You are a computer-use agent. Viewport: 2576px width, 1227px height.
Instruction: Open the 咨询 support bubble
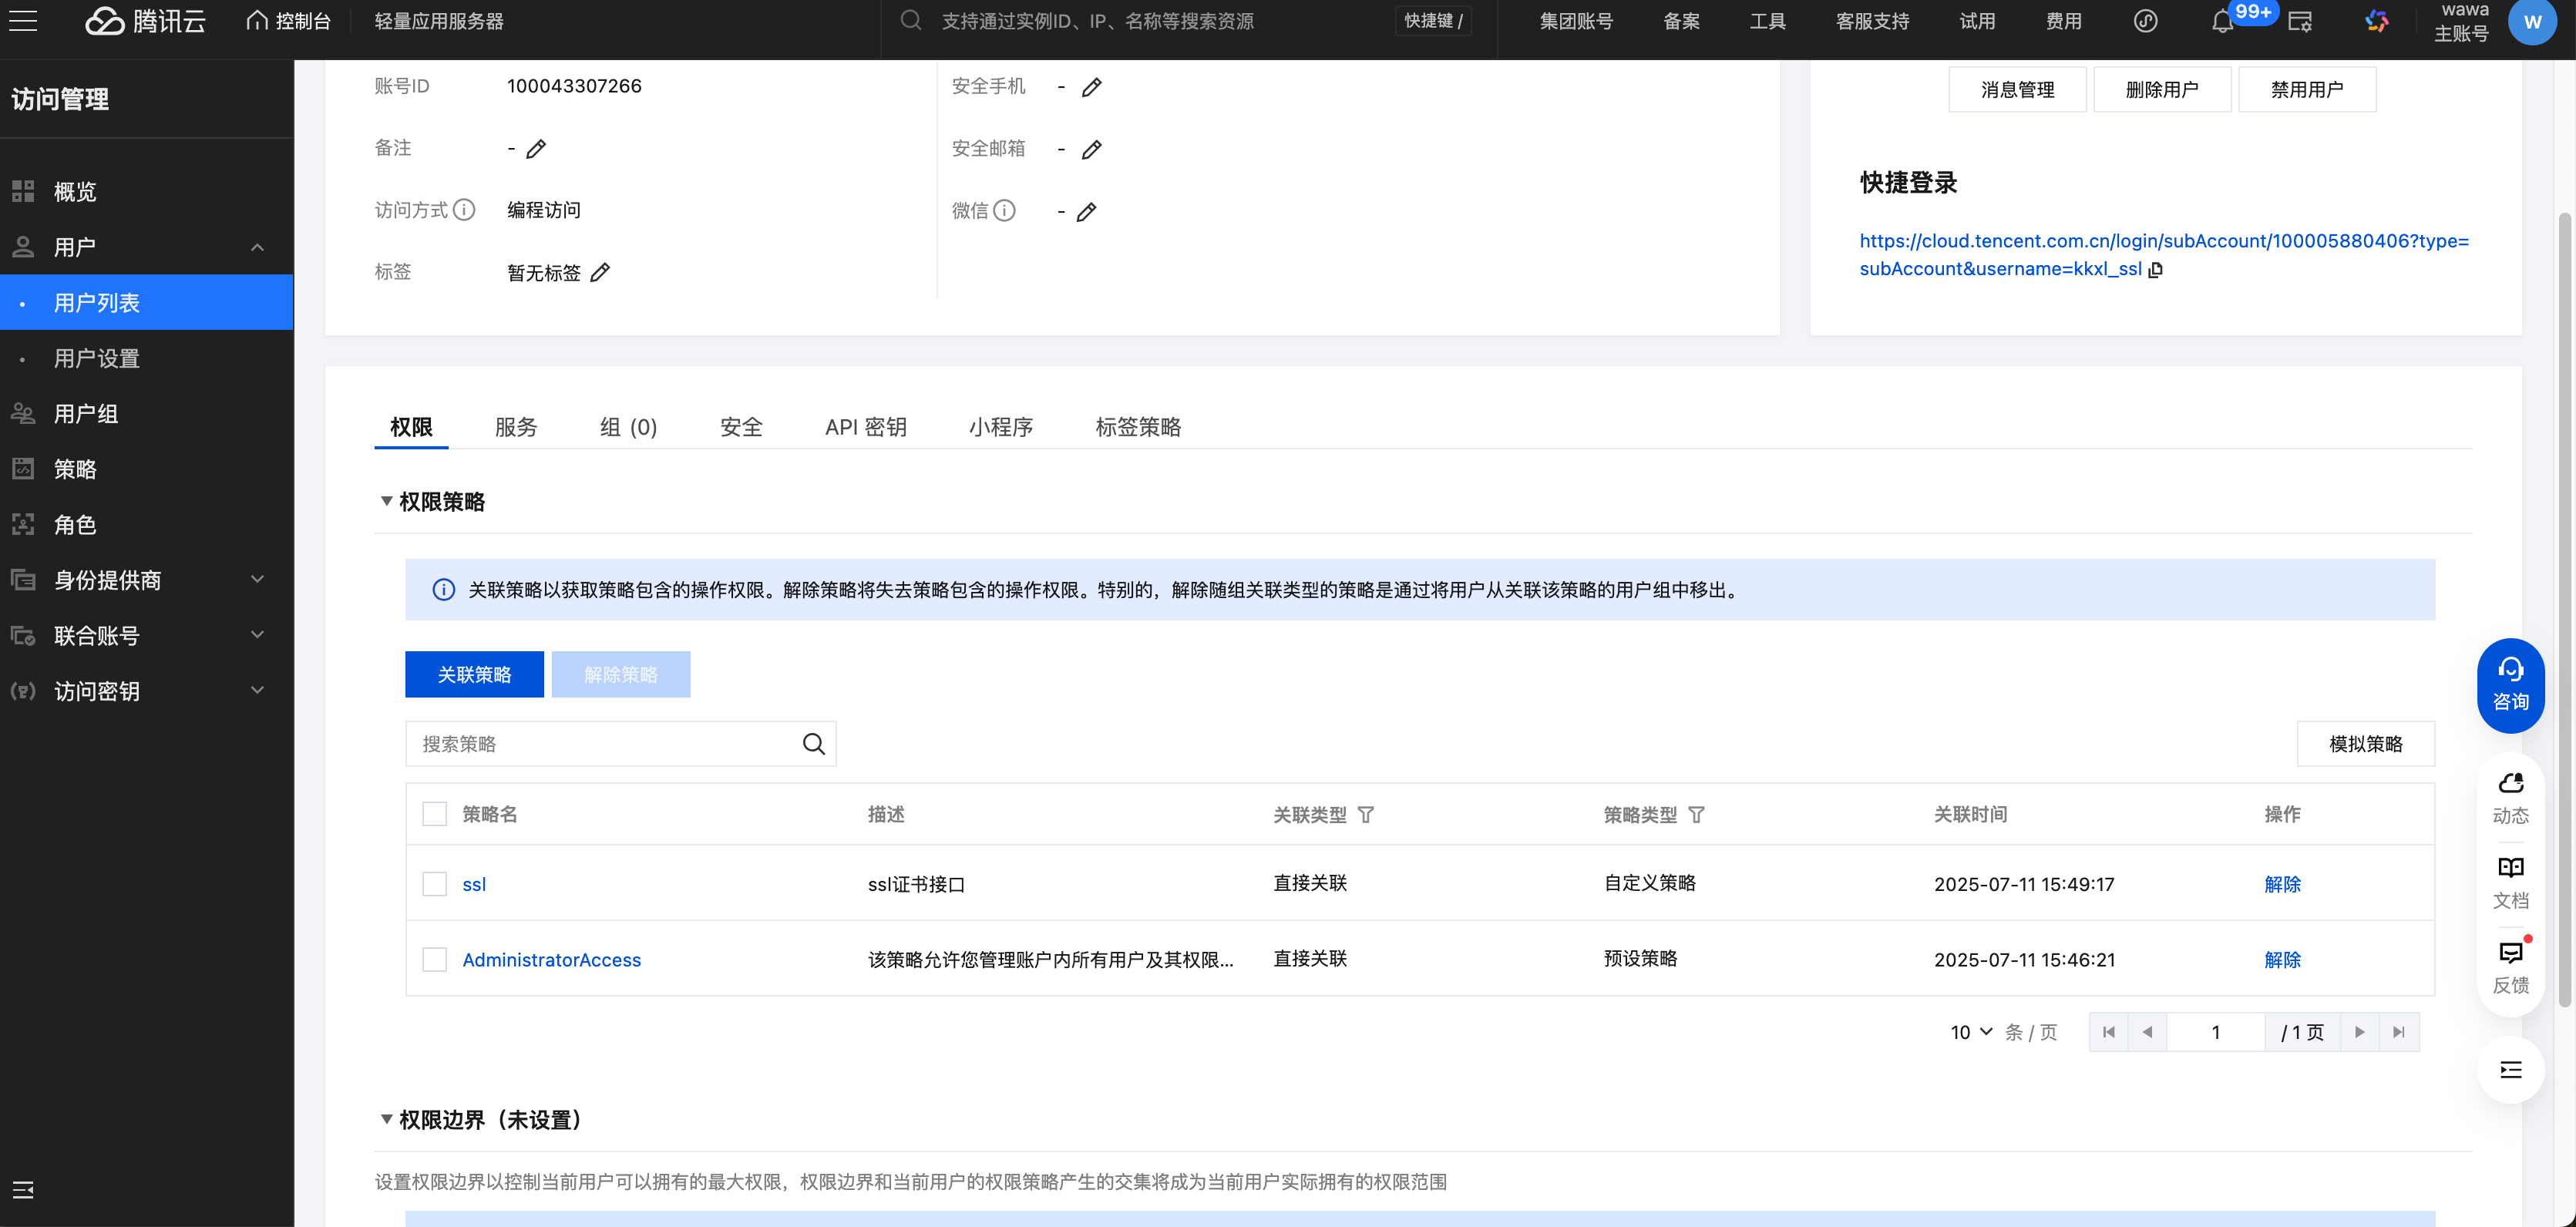pyautogui.click(x=2510, y=685)
